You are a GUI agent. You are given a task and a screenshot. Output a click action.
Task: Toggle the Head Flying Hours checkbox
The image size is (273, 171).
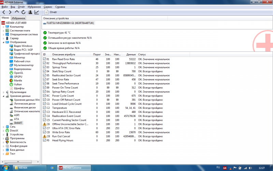coord(44,140)
